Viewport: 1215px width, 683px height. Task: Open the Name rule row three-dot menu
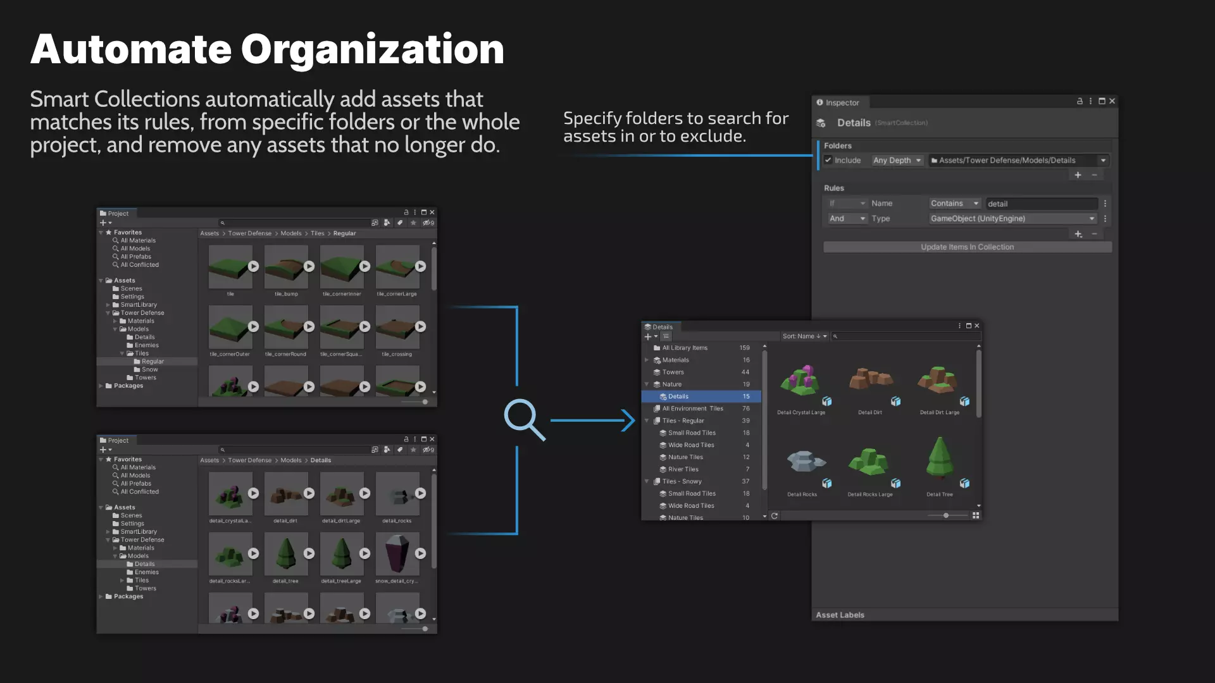tap(1105, 204)
